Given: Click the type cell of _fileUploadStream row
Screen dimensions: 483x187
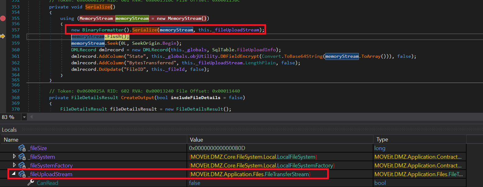Looking at the screenshot, I should coord(420,174).
